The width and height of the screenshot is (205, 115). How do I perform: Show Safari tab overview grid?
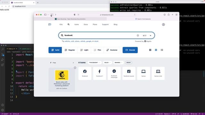click(x=176, y=15)
